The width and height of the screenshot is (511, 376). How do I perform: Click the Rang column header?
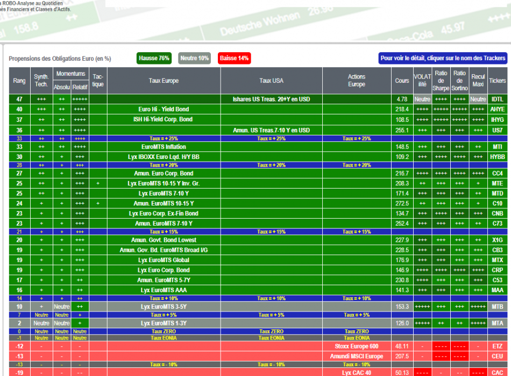click(x=19, y=81)
